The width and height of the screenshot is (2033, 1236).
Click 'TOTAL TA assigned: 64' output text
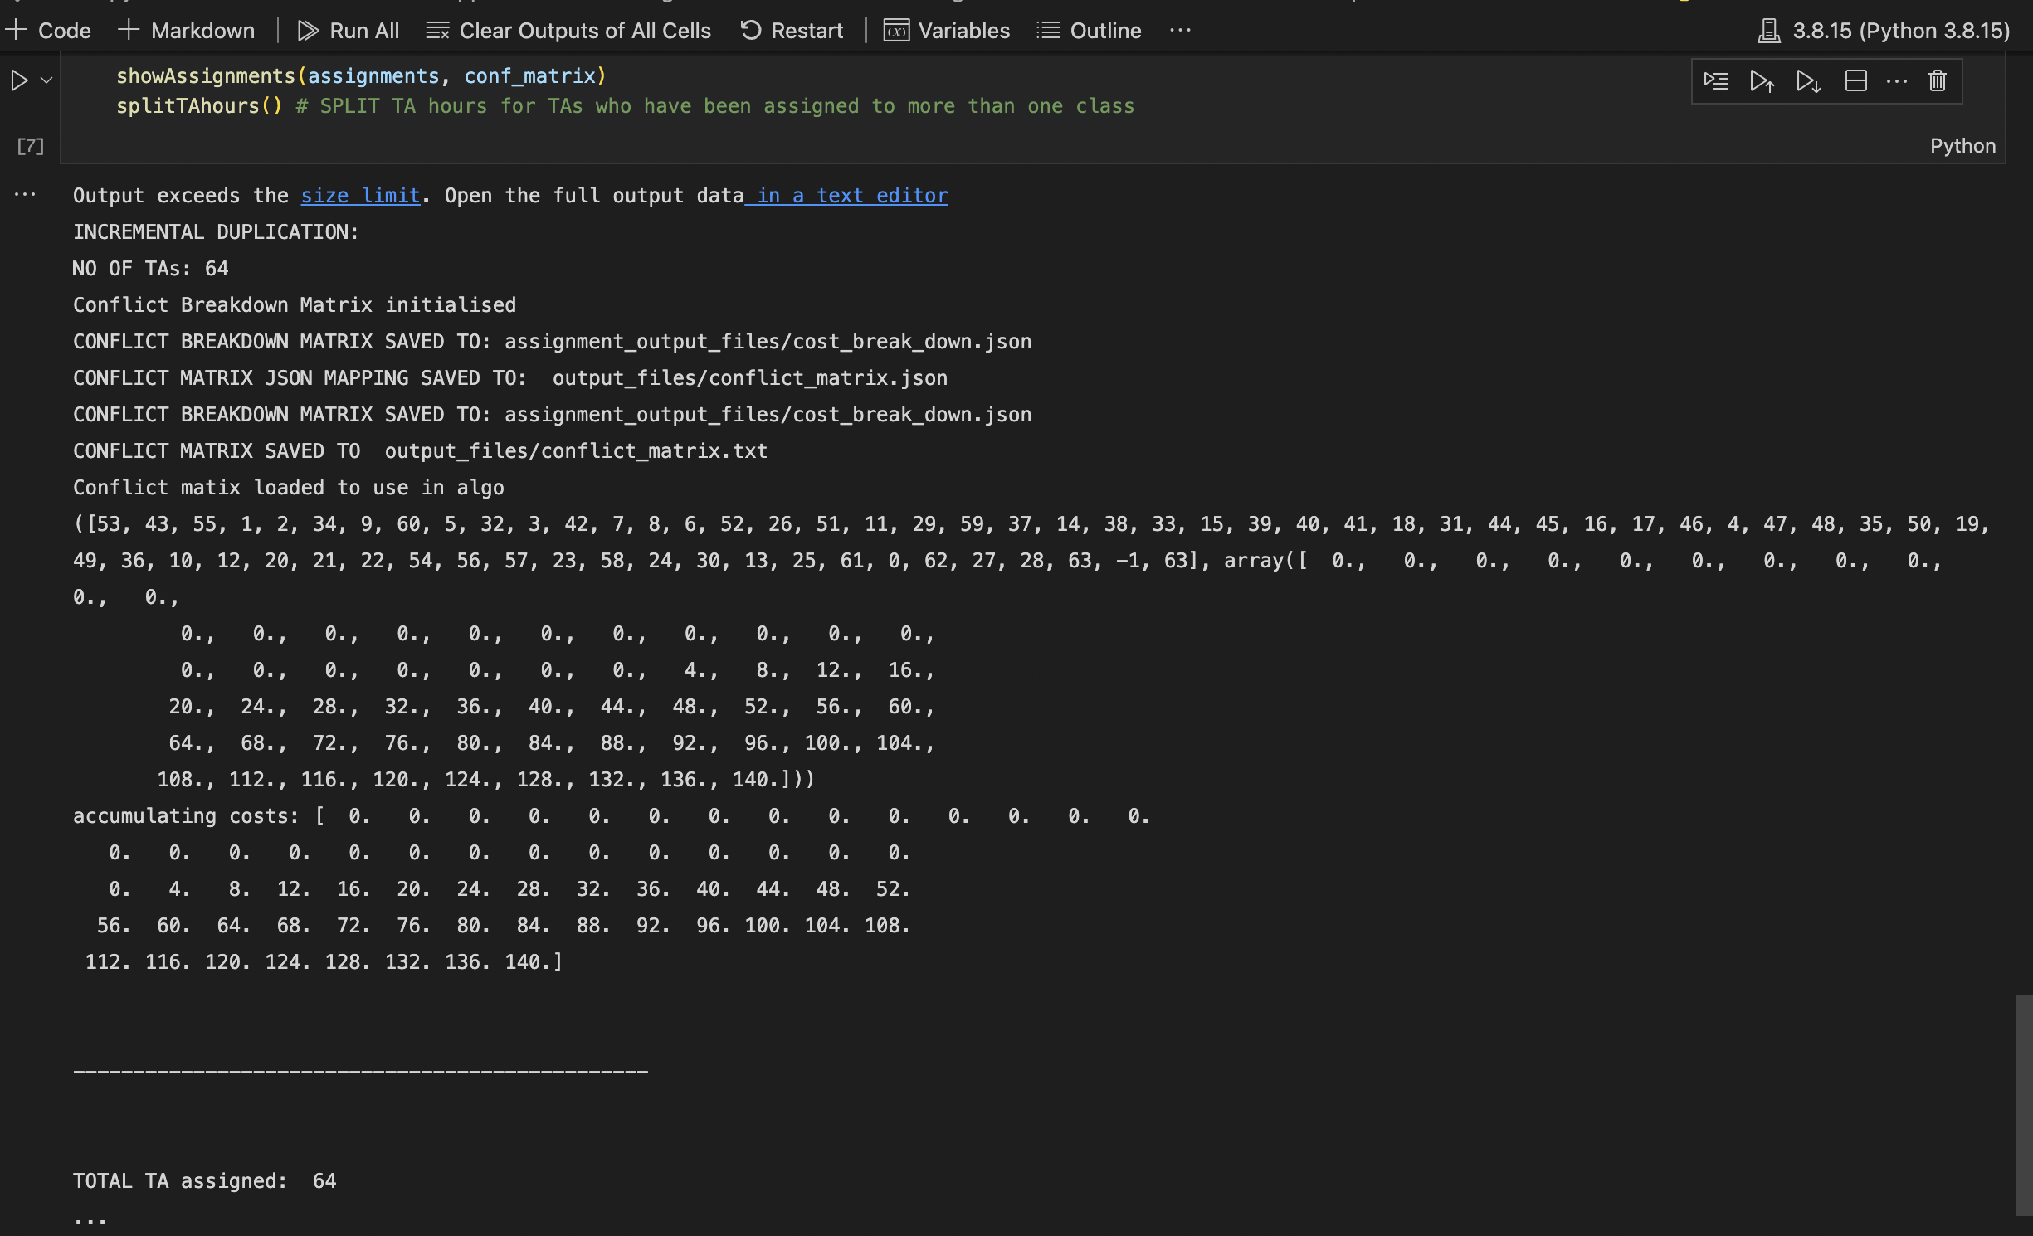point(205,1181)
